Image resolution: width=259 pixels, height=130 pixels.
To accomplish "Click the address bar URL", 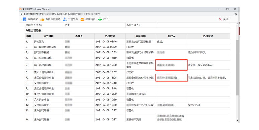I will (x=62, y=14).
